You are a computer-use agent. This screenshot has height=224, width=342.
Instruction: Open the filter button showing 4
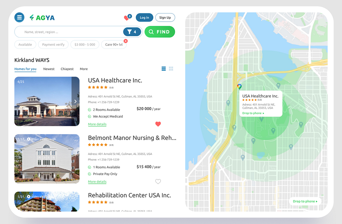(132, 32)
